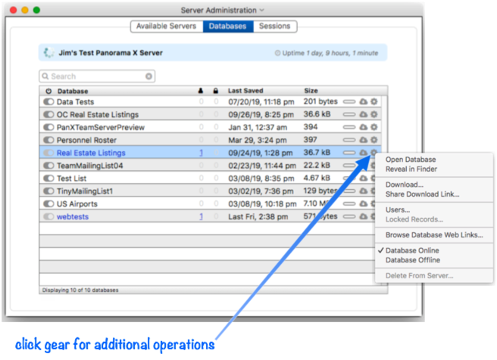497x360 pixels.
Task: Switch to the Available Servers tab
Action: tap(165, 26)
